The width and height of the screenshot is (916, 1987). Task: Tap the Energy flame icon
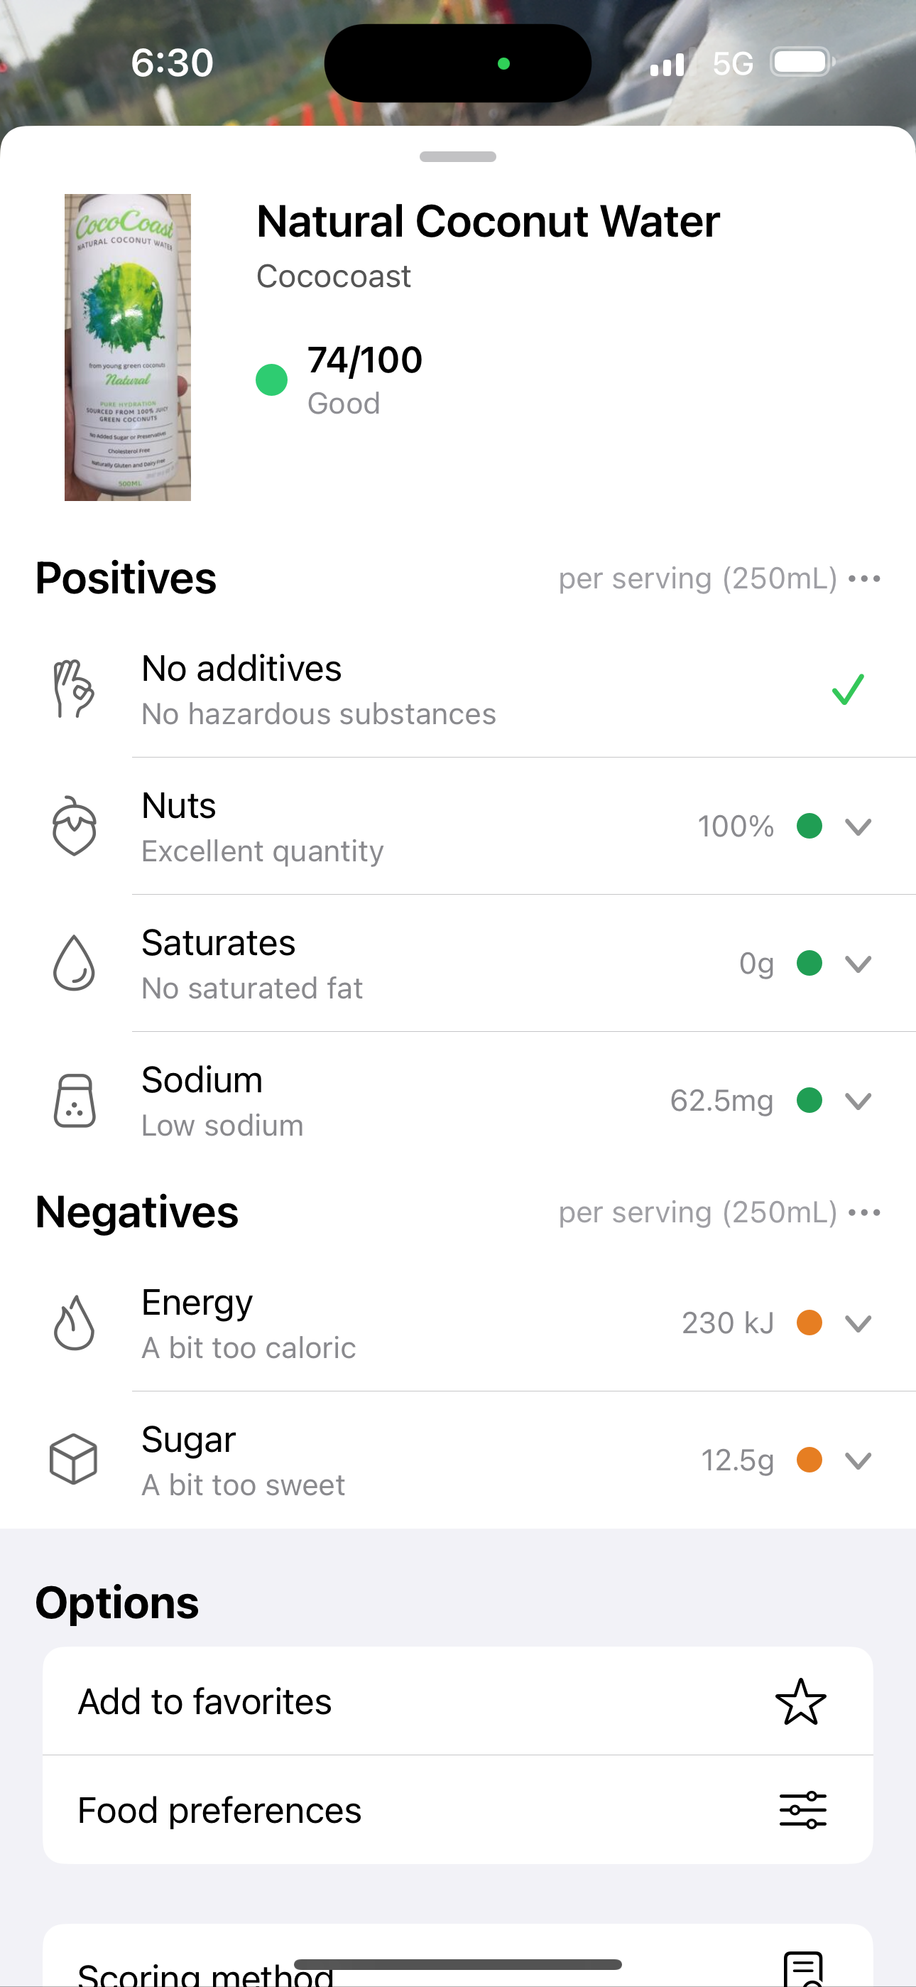click(x=74, y=1323)
